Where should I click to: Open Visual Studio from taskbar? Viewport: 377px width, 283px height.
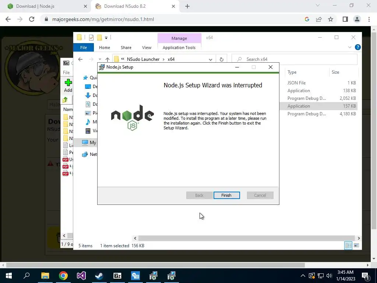pos(81,276)
